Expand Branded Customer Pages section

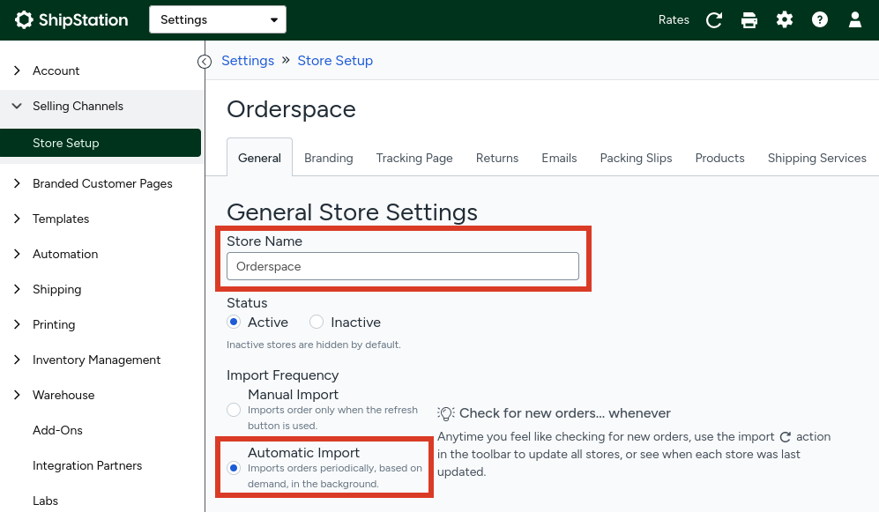[x=17, y=183]
